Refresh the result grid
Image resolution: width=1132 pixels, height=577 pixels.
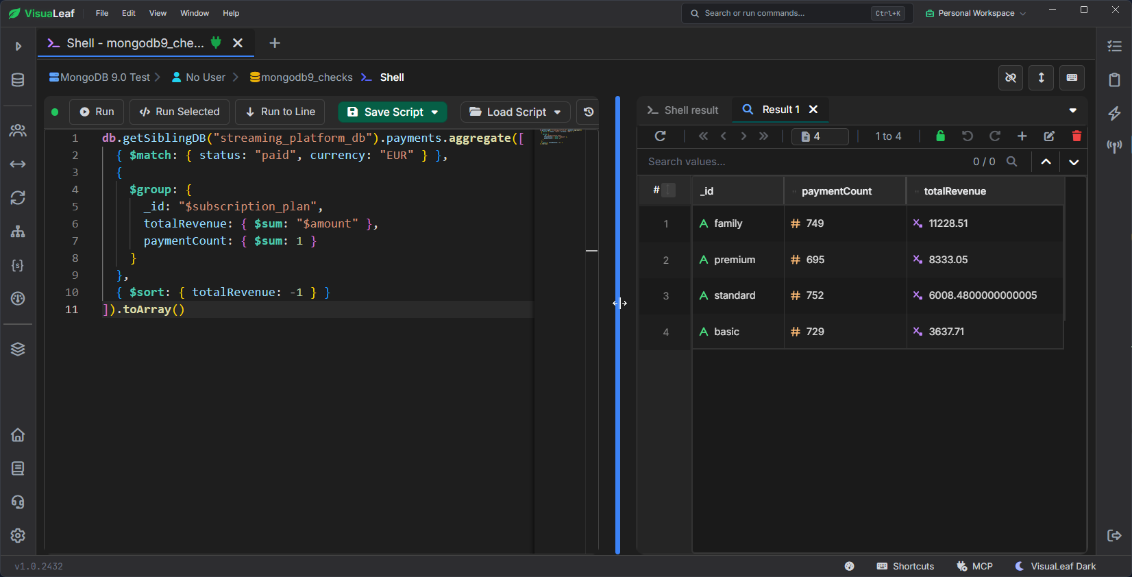click(660, 136)
